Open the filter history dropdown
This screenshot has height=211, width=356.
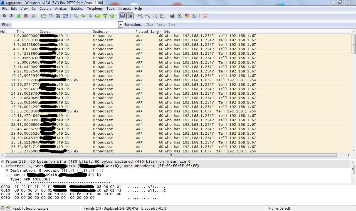click(120, 24)
